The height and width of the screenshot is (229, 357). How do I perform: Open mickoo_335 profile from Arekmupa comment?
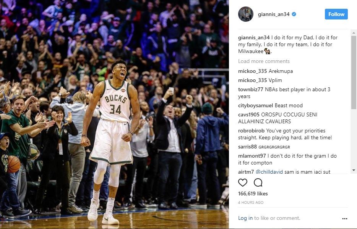point(252,71)
